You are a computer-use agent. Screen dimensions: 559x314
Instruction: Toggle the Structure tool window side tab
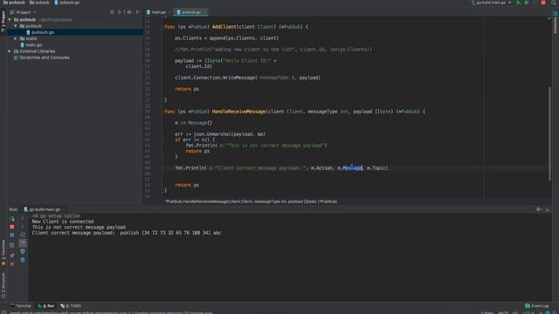pyautogui.click(x=3, y=285)
